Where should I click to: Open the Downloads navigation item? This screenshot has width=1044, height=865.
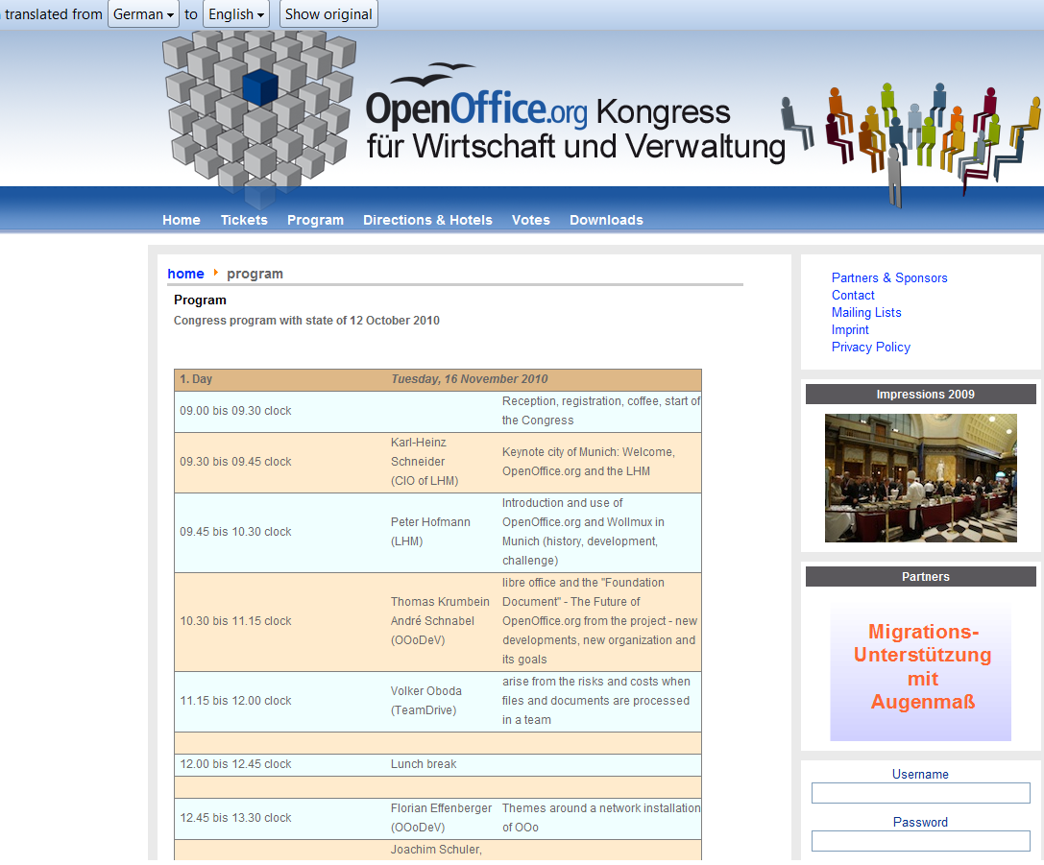pos(606,220)
